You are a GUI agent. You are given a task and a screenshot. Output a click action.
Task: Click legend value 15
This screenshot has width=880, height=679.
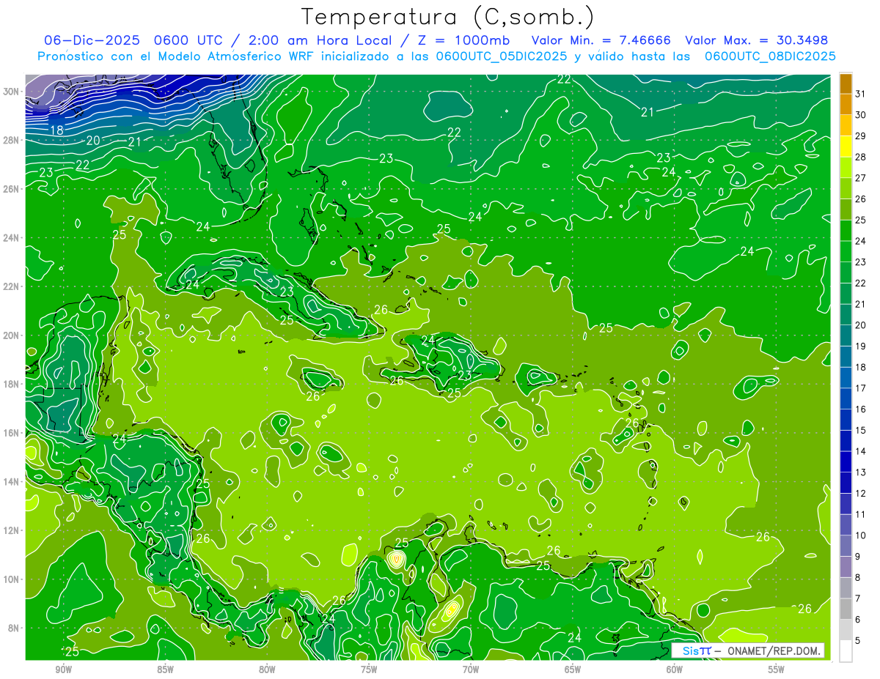coord(861,430)
